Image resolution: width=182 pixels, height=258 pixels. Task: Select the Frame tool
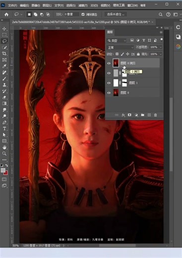pyautogui.click(x=4, y=60)
